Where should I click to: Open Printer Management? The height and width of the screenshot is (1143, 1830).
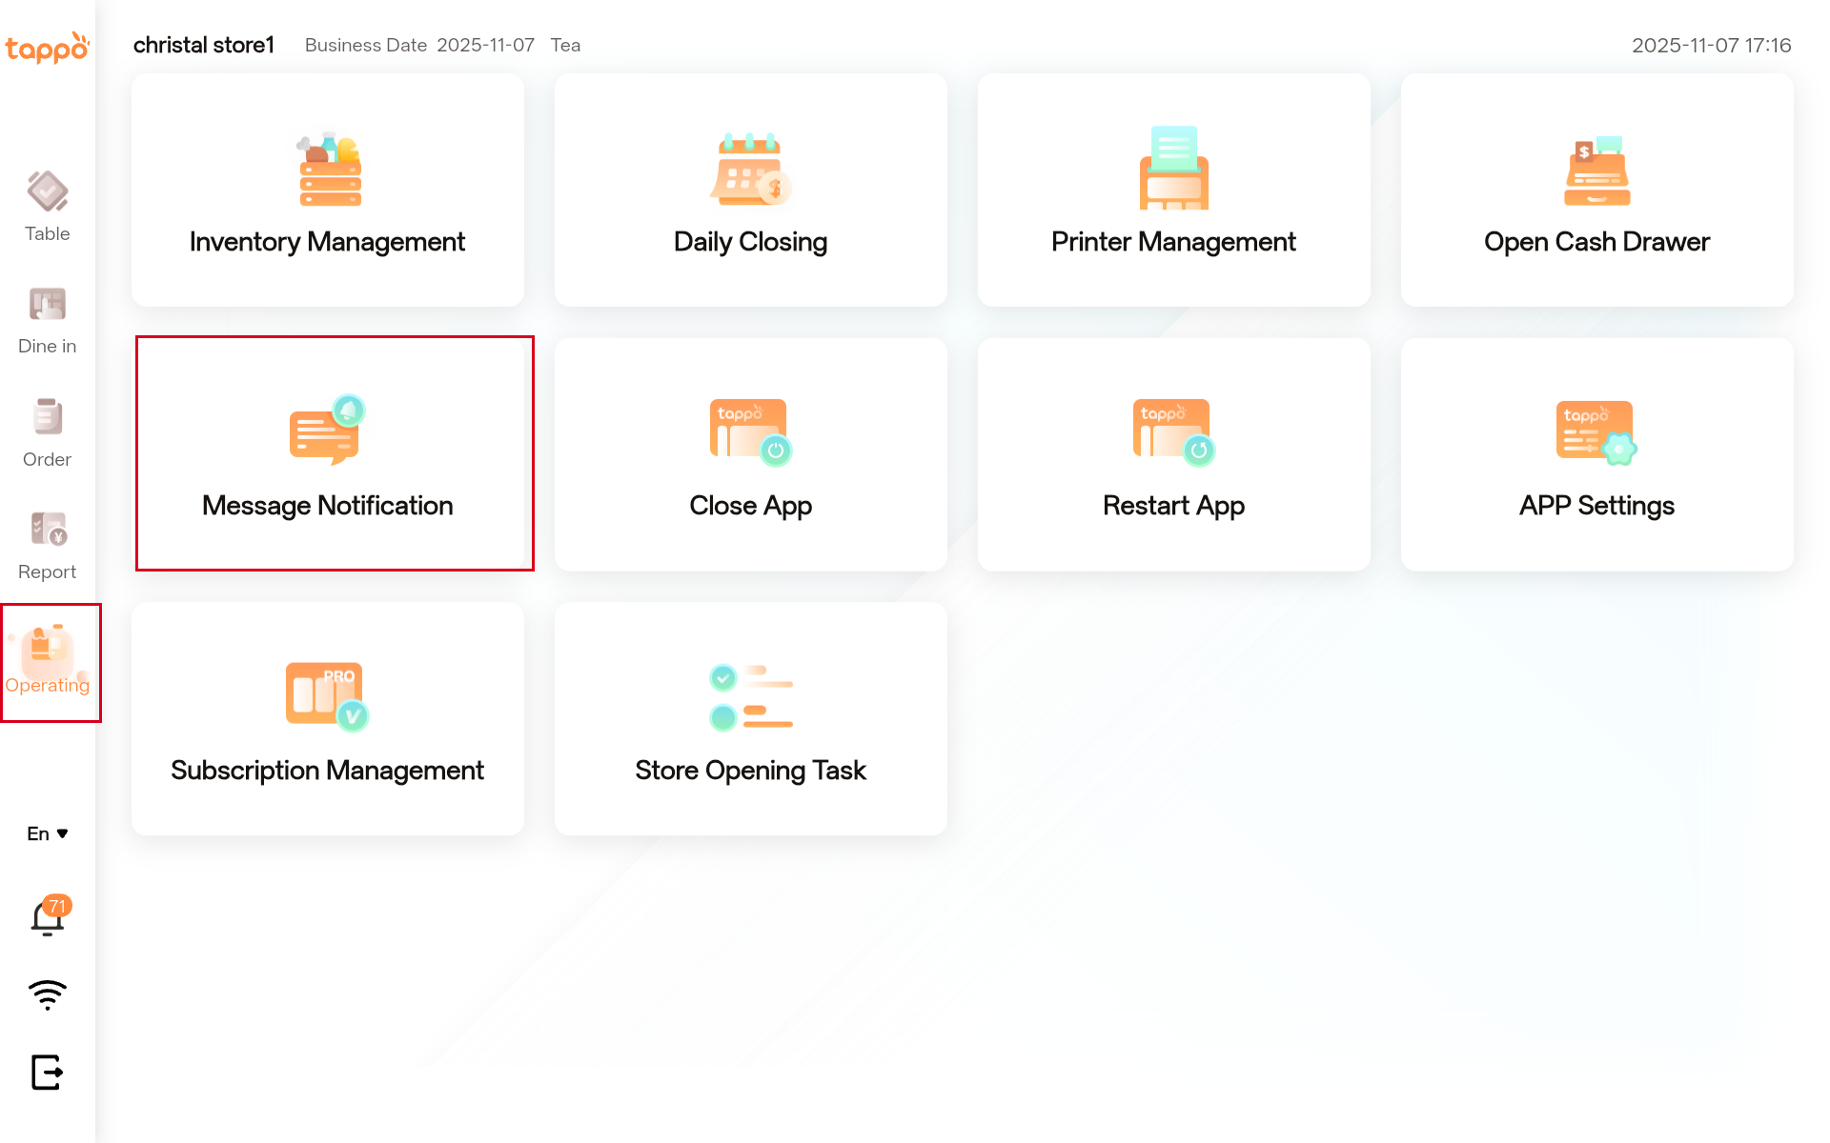[x=1173, y=190]
